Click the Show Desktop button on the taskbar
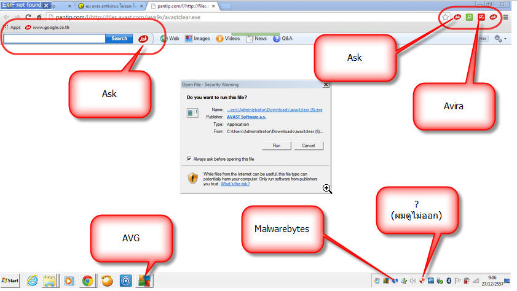Image resolution: width=517 pixels, height=291 pixels. pos(507,281)
